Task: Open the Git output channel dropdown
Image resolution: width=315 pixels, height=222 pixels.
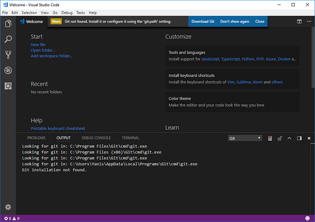Action: (x=245, y=138)
